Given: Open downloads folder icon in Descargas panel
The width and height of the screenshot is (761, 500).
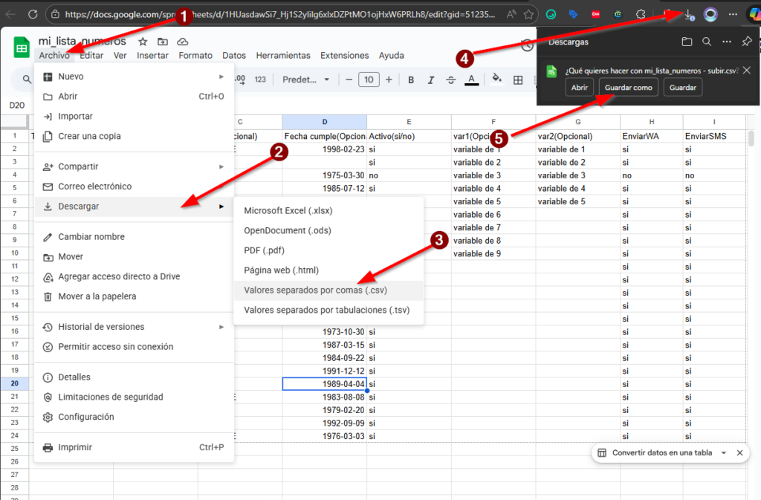Looking at the screenshot, I should [687, 42].
